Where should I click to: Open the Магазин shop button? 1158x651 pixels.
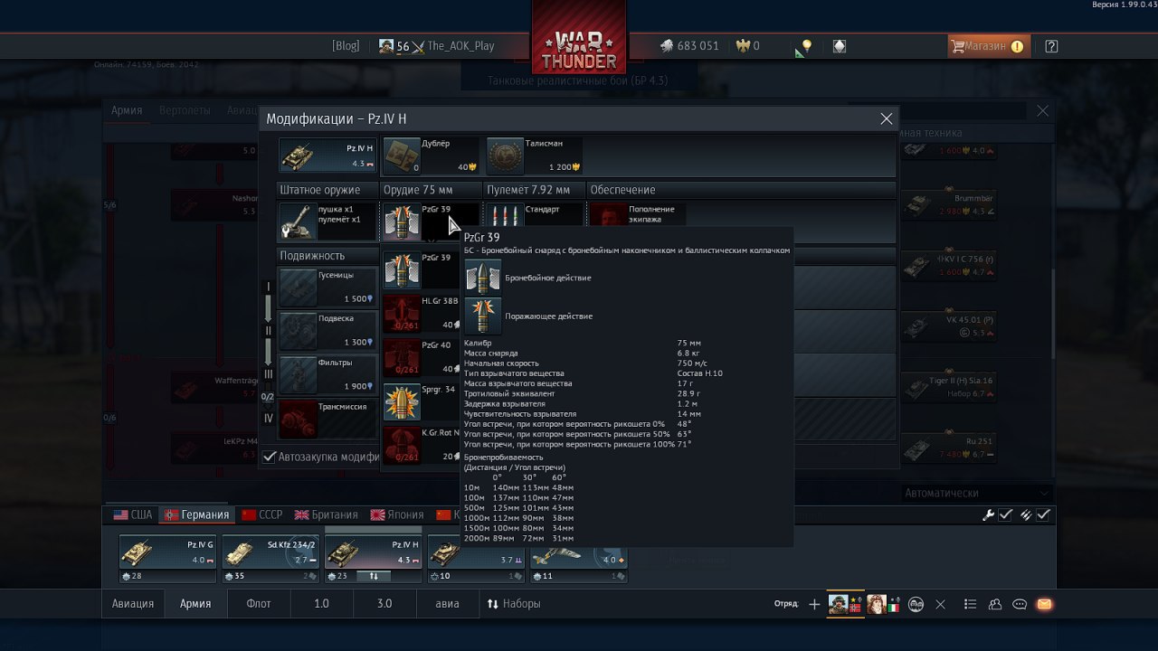pyautogui.click(x=988, y=46)
